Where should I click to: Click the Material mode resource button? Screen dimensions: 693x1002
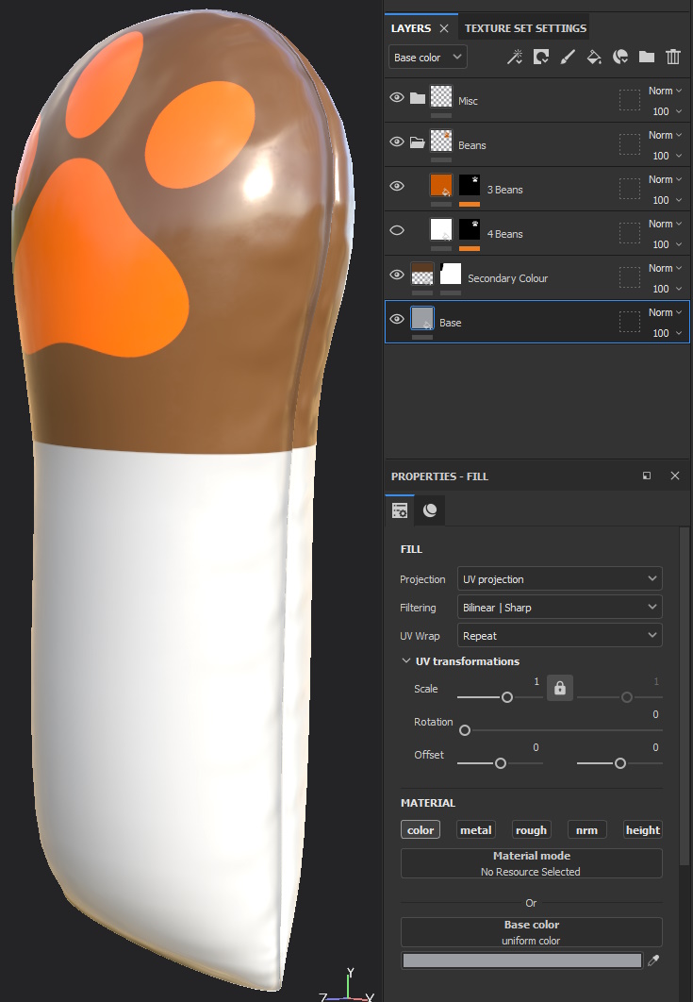coord(531,863)
